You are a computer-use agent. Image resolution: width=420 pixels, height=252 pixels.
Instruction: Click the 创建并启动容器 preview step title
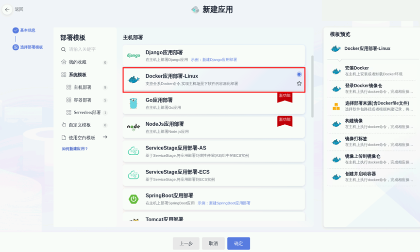[360, 174]
